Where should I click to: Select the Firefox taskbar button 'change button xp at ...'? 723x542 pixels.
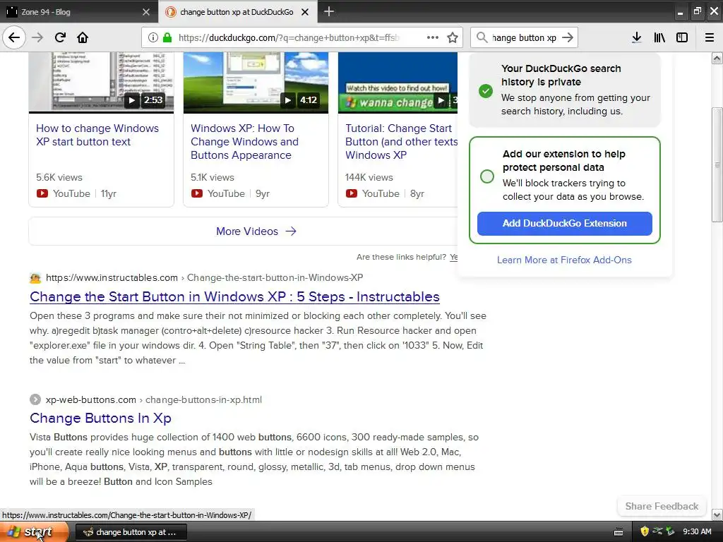pos(131,532)
